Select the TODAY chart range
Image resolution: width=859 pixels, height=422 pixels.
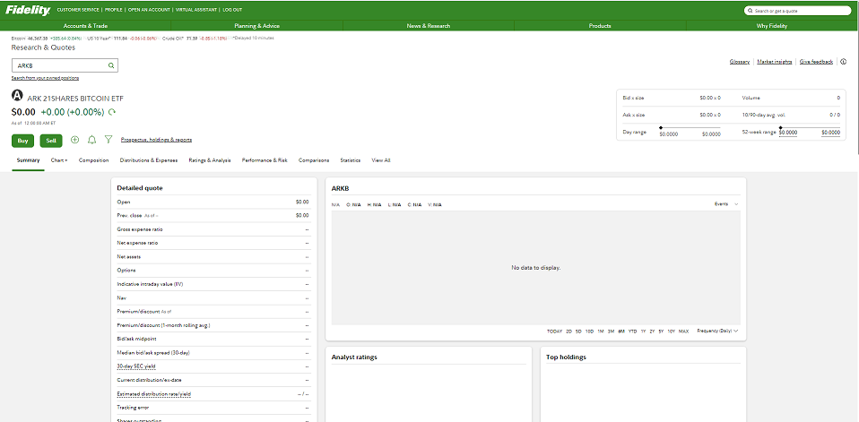coord(554,332)
